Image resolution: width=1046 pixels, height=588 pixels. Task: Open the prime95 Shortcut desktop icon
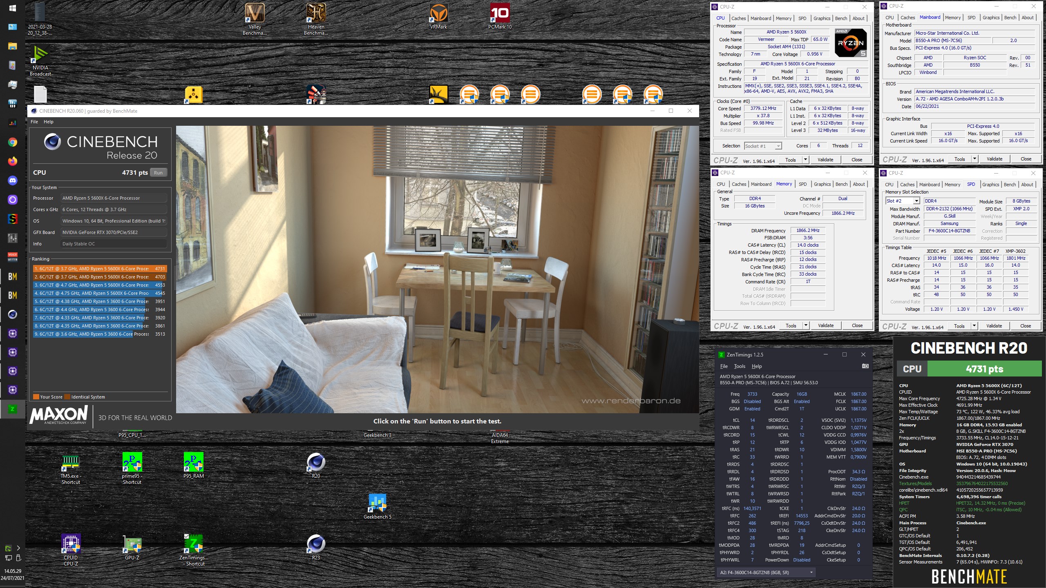132,468
